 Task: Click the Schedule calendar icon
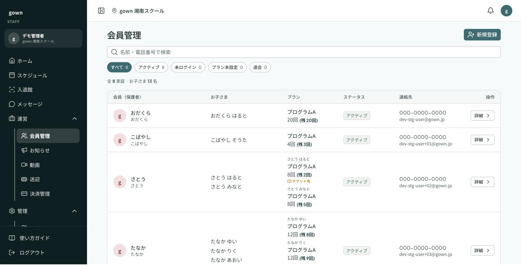coord(12,75)
